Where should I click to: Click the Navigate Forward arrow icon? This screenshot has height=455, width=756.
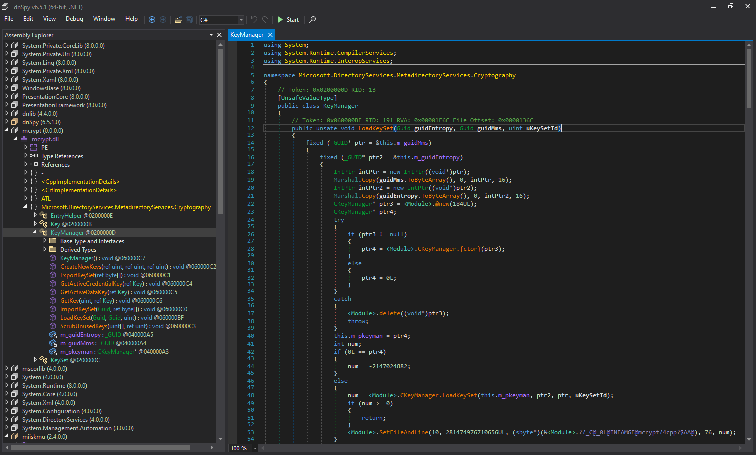click(x=163, y=20)
